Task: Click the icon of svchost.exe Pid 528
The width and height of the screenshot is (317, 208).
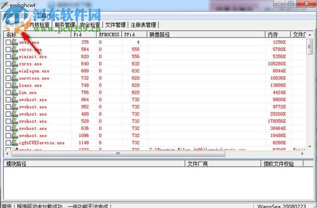Action: (15, 121)
